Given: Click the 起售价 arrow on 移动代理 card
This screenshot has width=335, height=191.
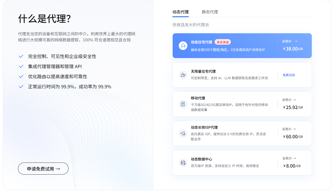Looking at the screenshot, I should 294,100.
